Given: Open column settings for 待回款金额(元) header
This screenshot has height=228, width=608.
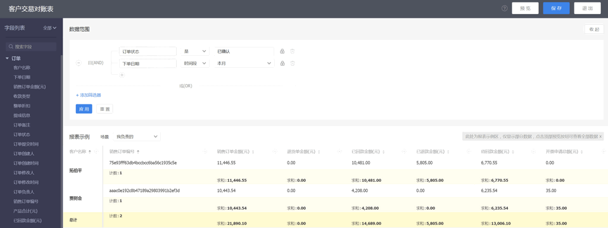Looking at the screenshot, I should click(534, 151).
